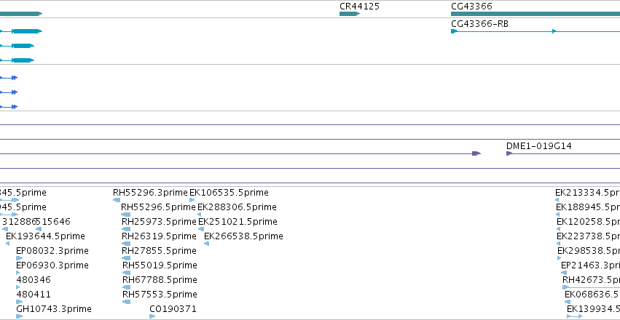This screenshot has width=620, height=320.
Task: Select the CO190371 feature arrow
Action: (x=152, y=316)
